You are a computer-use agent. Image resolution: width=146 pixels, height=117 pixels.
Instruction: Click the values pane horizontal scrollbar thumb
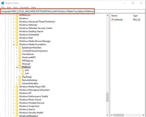119,115
